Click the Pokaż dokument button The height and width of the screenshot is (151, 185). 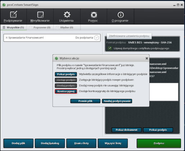click(x=126, y=130)
